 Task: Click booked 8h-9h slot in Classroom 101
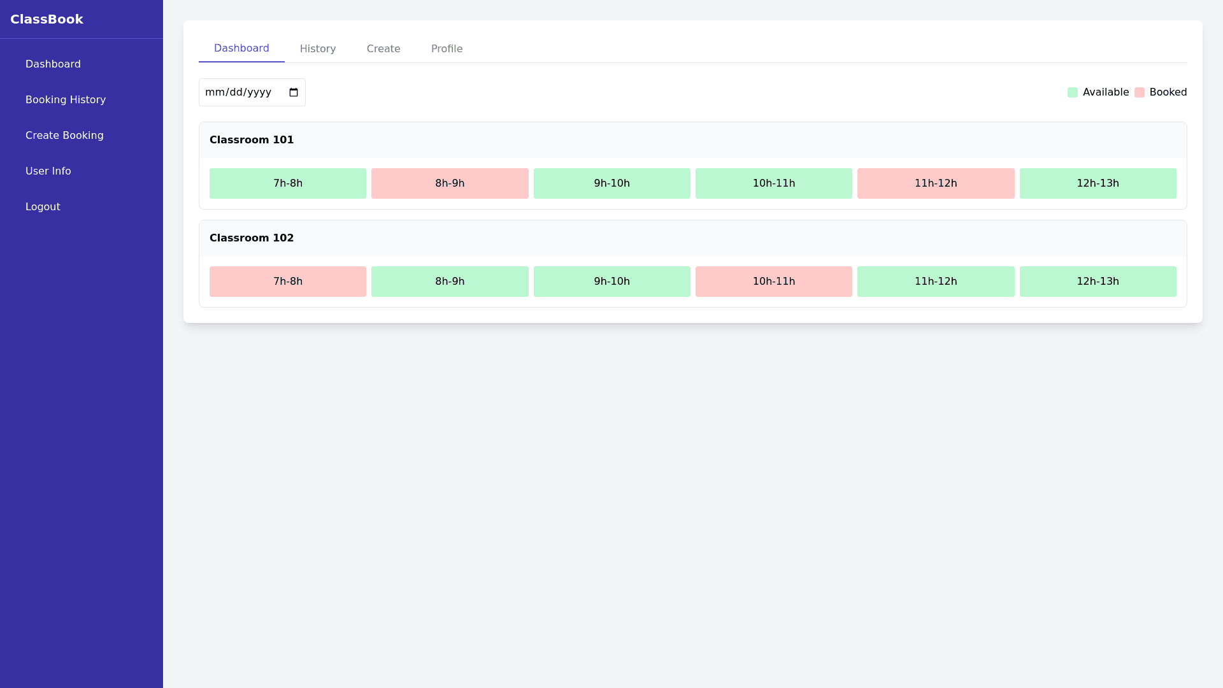pos(450,183)
